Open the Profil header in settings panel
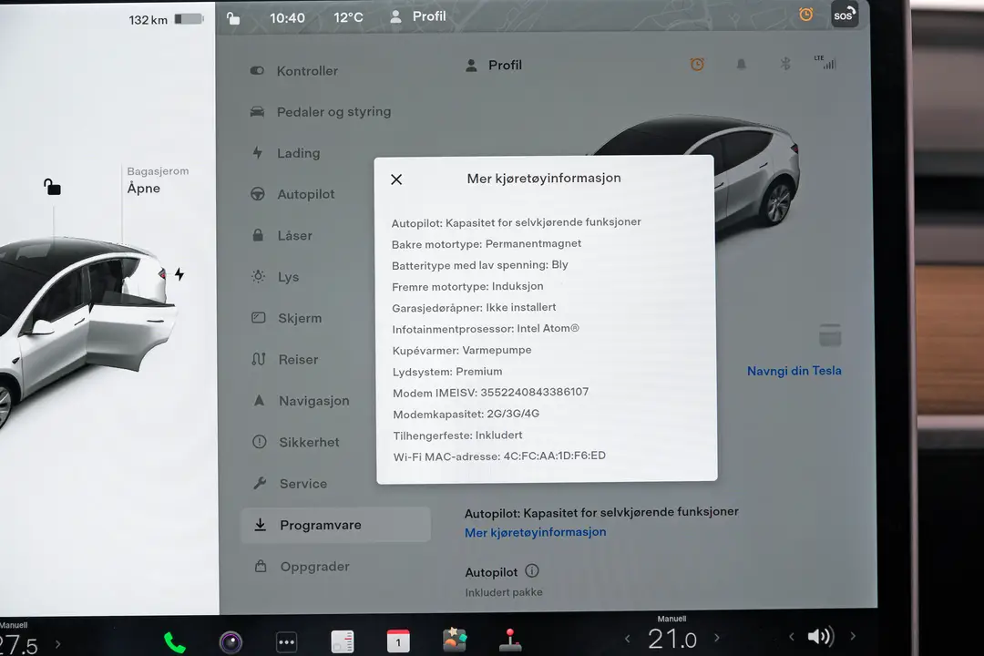The width and height of the screenshot is (984, 656). pyautogui.click(x=494, y=66)
